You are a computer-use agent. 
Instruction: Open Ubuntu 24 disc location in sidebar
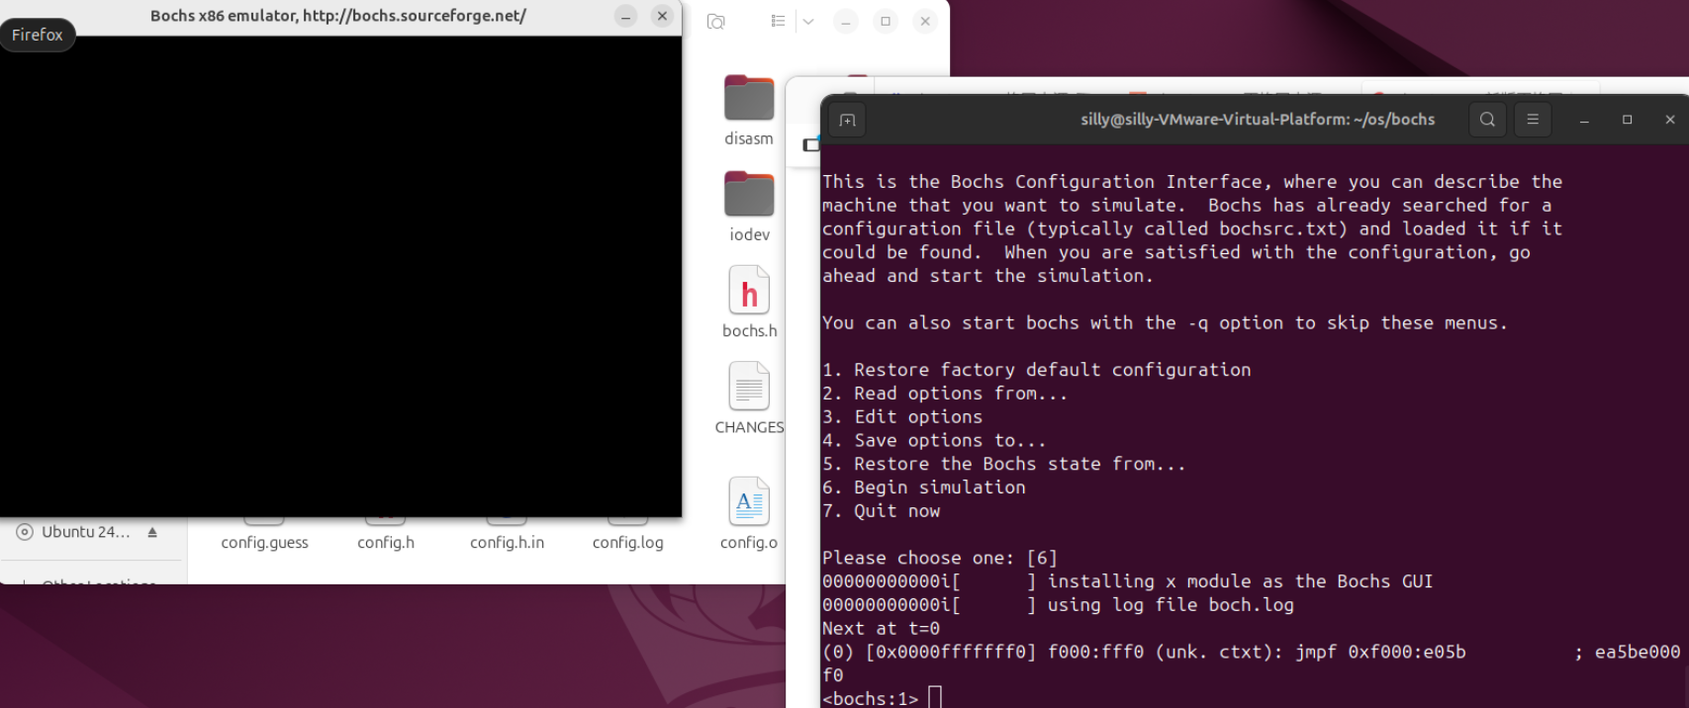pos(86,532)
